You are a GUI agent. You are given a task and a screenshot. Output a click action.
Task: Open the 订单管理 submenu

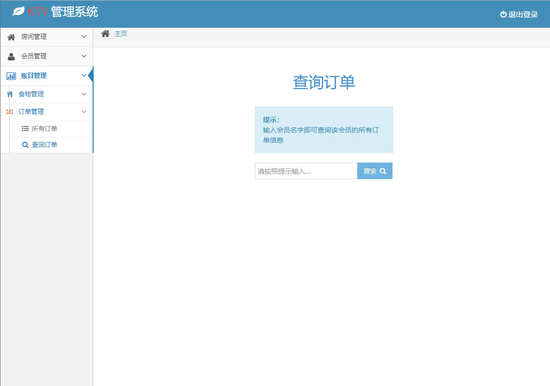pos(83,111)
